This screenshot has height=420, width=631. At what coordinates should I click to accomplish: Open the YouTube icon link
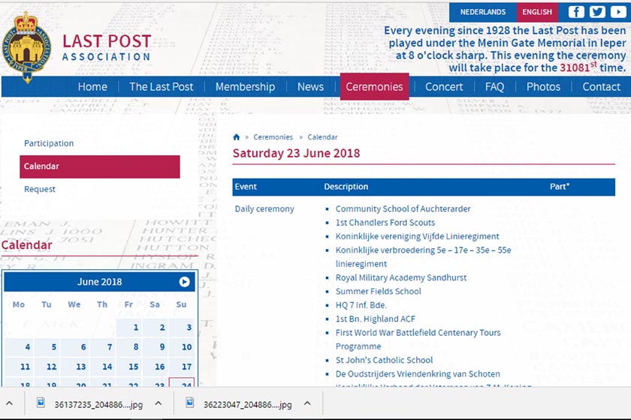click(618, 12)
